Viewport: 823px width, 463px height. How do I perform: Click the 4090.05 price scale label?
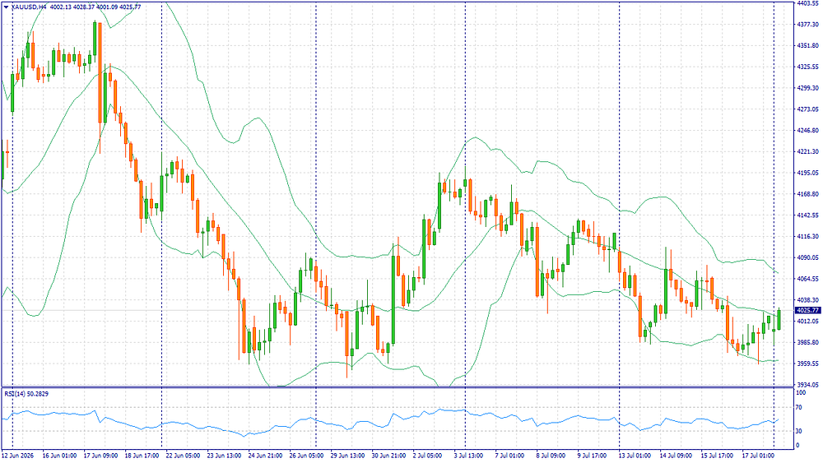click(808, 257)
